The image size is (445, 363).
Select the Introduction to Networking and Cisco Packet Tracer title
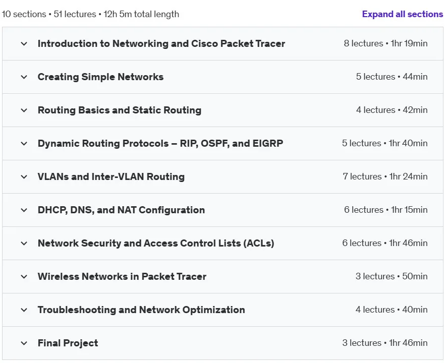point(161,43)
